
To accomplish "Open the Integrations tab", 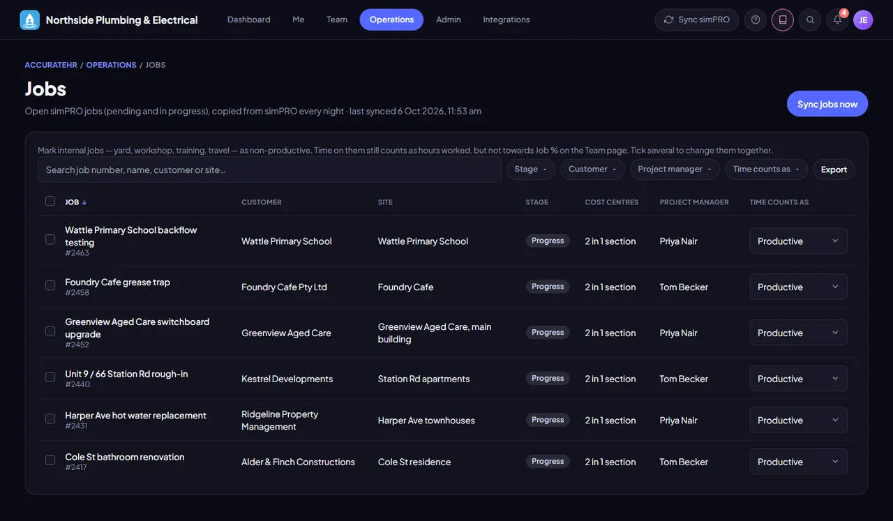I will pos(506,20).
